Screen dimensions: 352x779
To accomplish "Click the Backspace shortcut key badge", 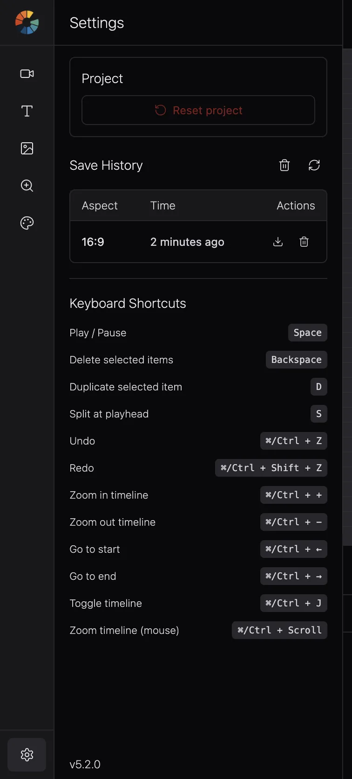I will point(297,360).
